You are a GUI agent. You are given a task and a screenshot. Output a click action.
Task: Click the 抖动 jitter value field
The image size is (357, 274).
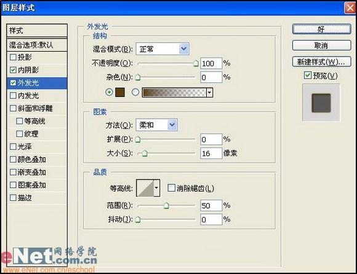[x=211, y=220]
